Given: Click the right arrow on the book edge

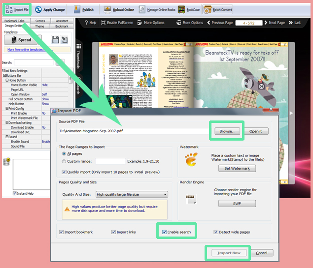Looking at the screenshot, I should click(291, 113).
